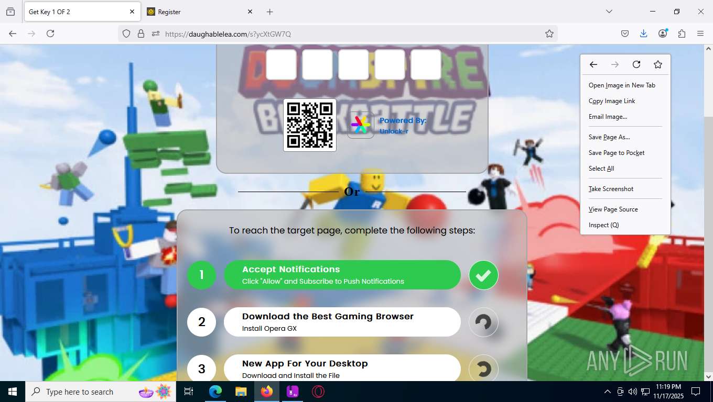This screenshot has width=713, height=402.
Task: Click New App For Your Desktop step
Action: coord(342,368)
